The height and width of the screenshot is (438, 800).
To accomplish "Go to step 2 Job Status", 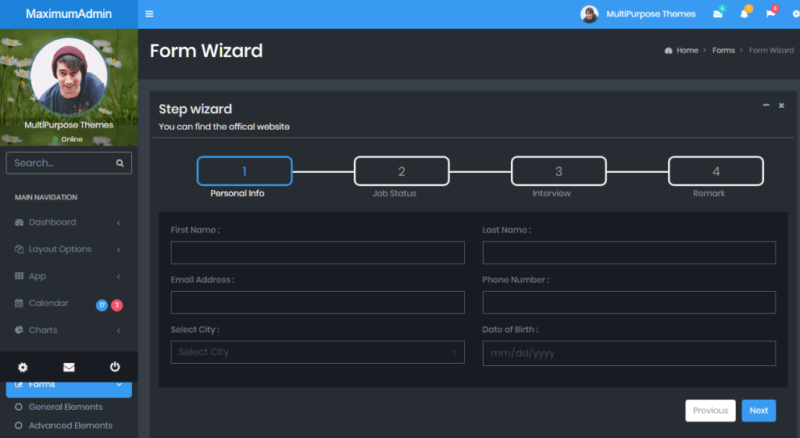I will click(402, 172).
